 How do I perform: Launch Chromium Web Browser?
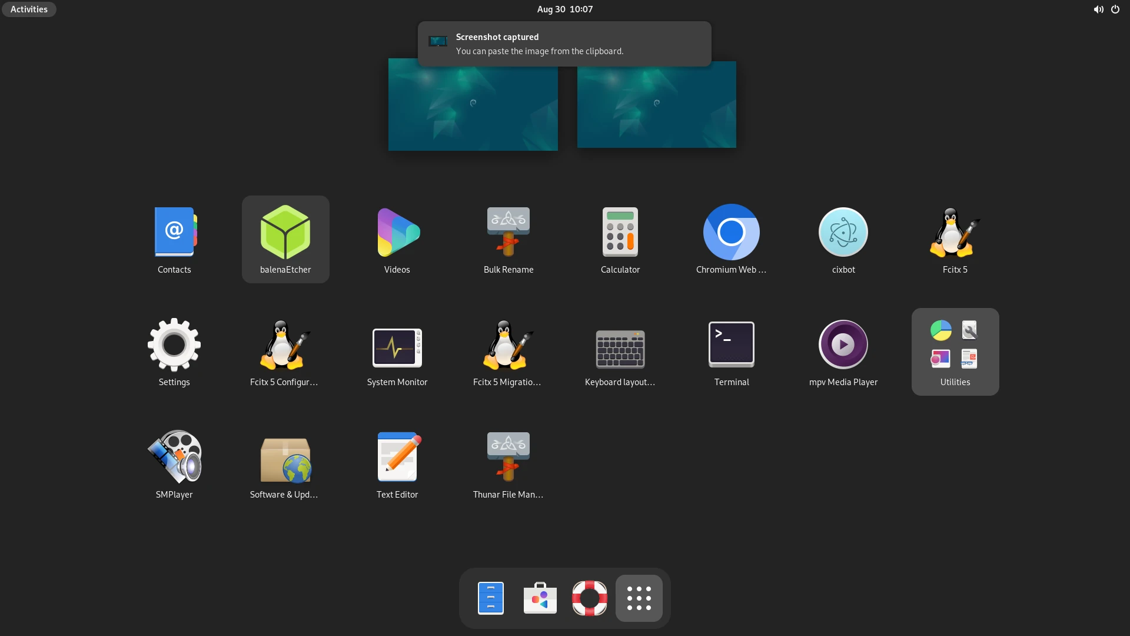(x=732, y=239)
